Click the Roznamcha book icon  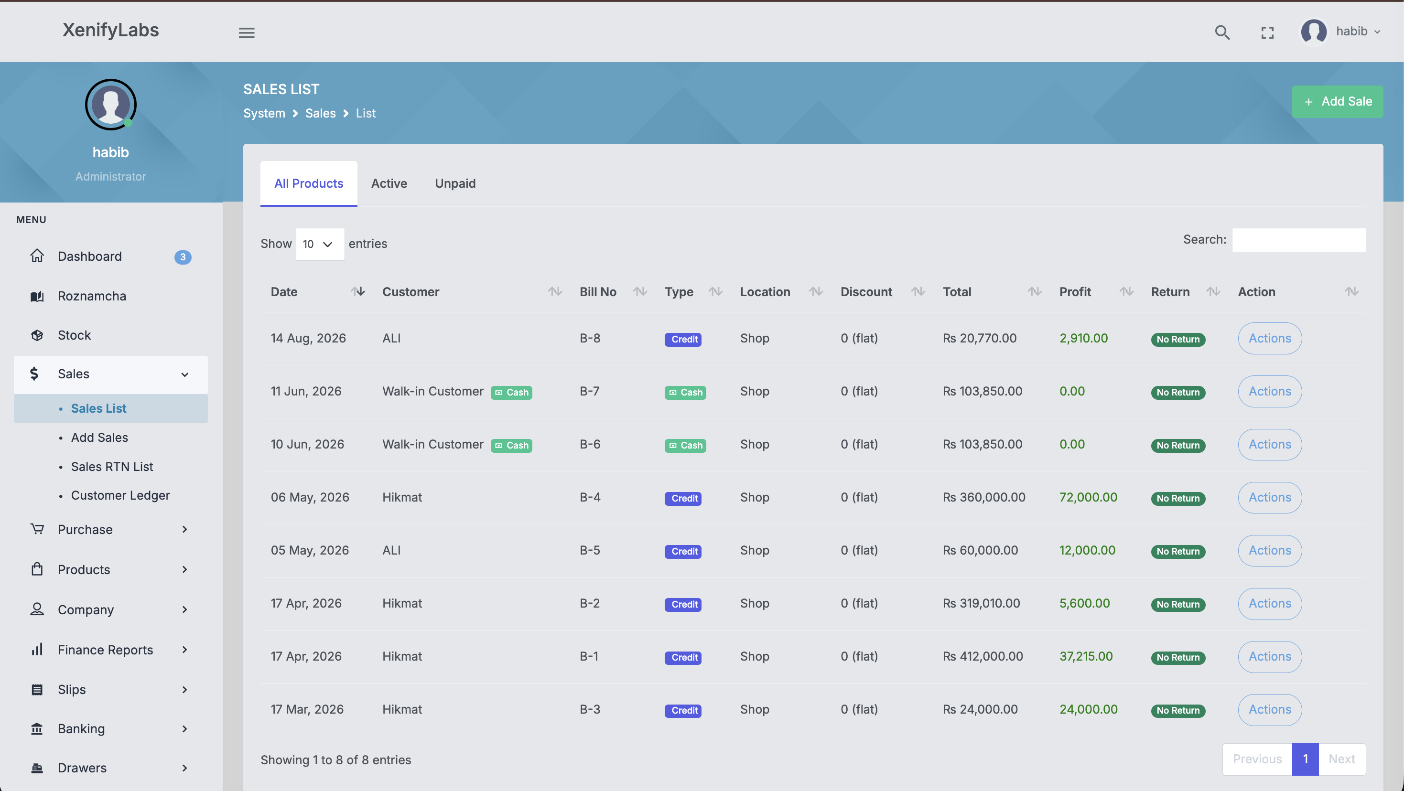36,296
